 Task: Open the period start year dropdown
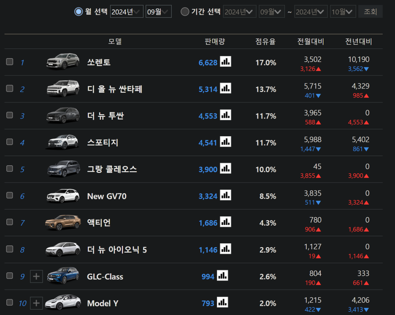point(240,11)
